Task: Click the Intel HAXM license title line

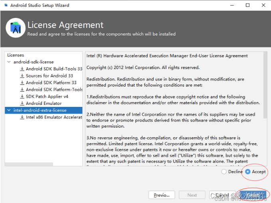Action: 167,56
